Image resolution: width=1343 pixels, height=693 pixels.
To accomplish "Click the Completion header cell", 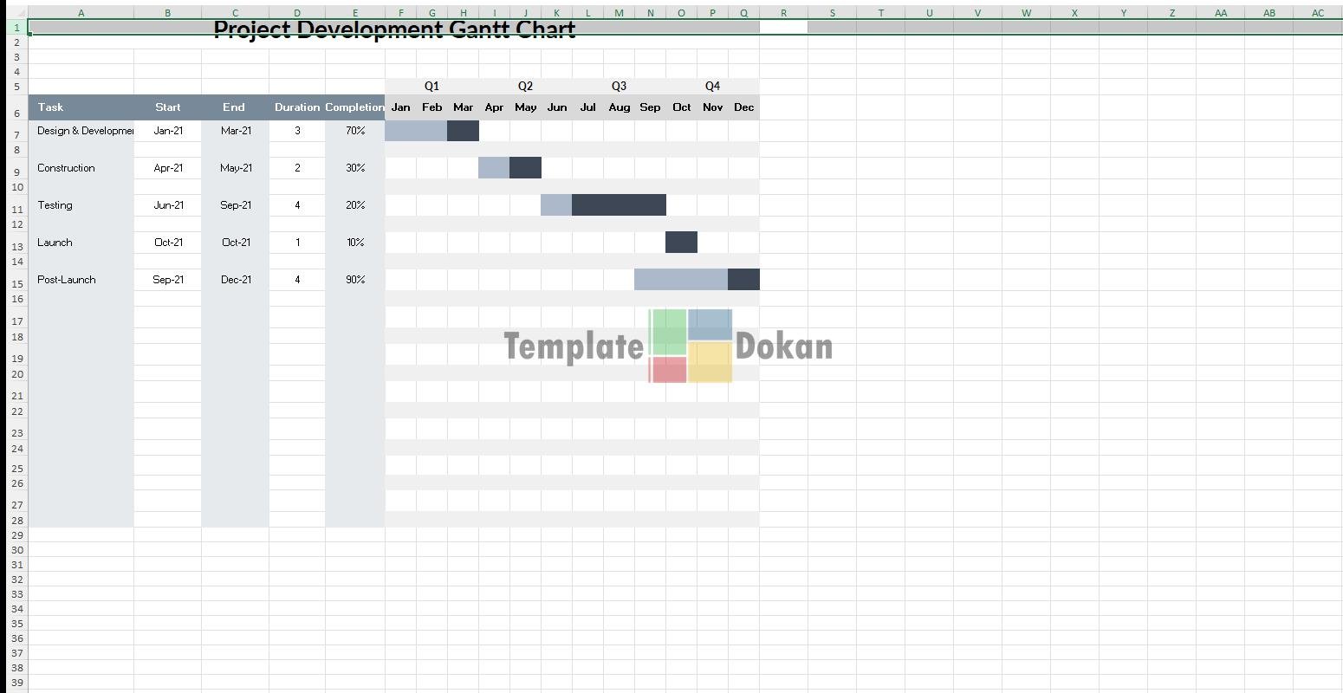I will click(x=354, y=107).
